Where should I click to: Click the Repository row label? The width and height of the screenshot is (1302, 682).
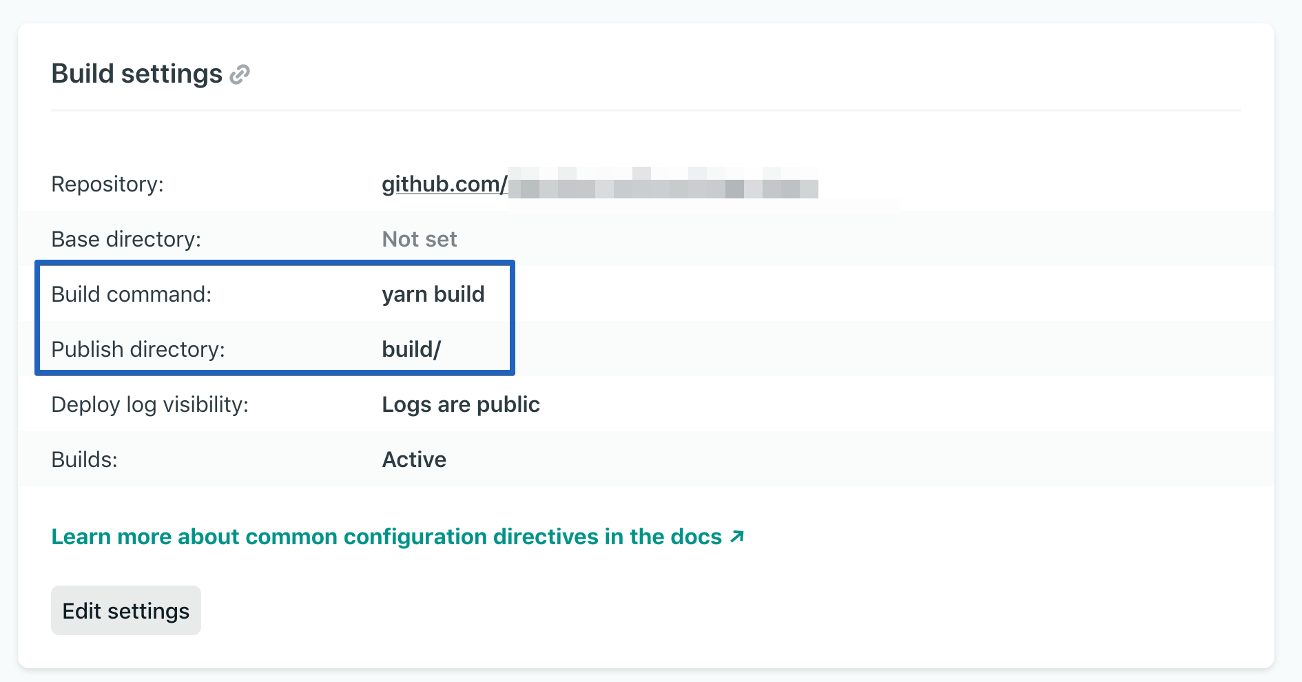tap(107, 184)
